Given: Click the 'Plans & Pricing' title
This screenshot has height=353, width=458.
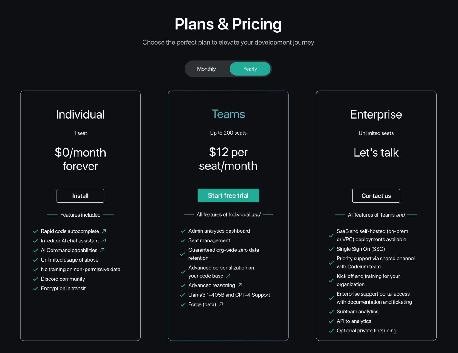Looking at the screenshot, I should click(x=228, y=24).
